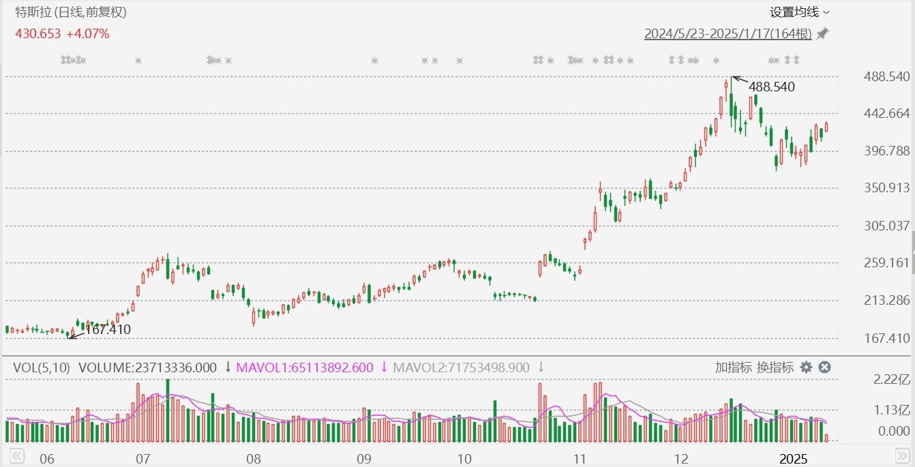This screenshot has width=915, height=467.
Task: Click the 换指标 button
Action: pos(775,367)
